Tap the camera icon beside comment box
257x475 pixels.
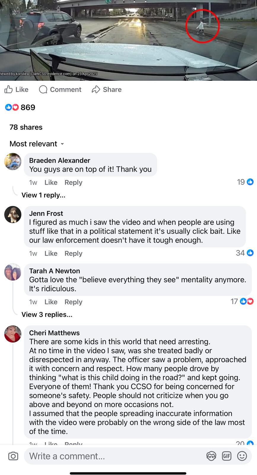(13, 456)
